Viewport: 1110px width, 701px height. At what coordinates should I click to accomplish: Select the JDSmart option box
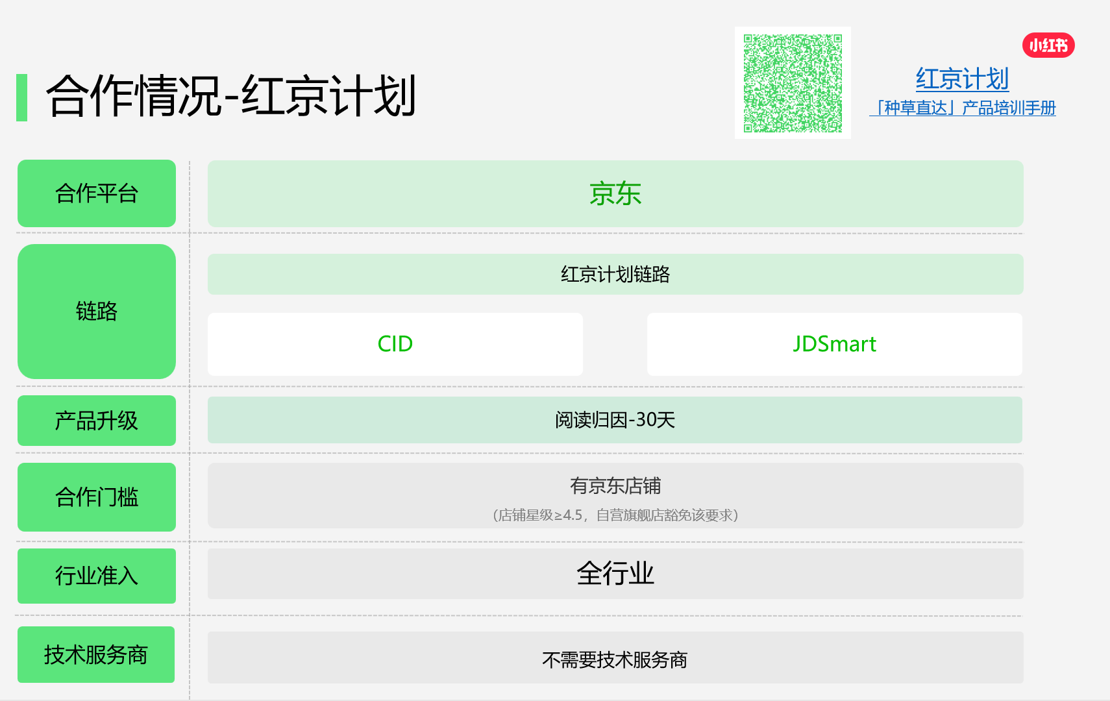(834, 344)
